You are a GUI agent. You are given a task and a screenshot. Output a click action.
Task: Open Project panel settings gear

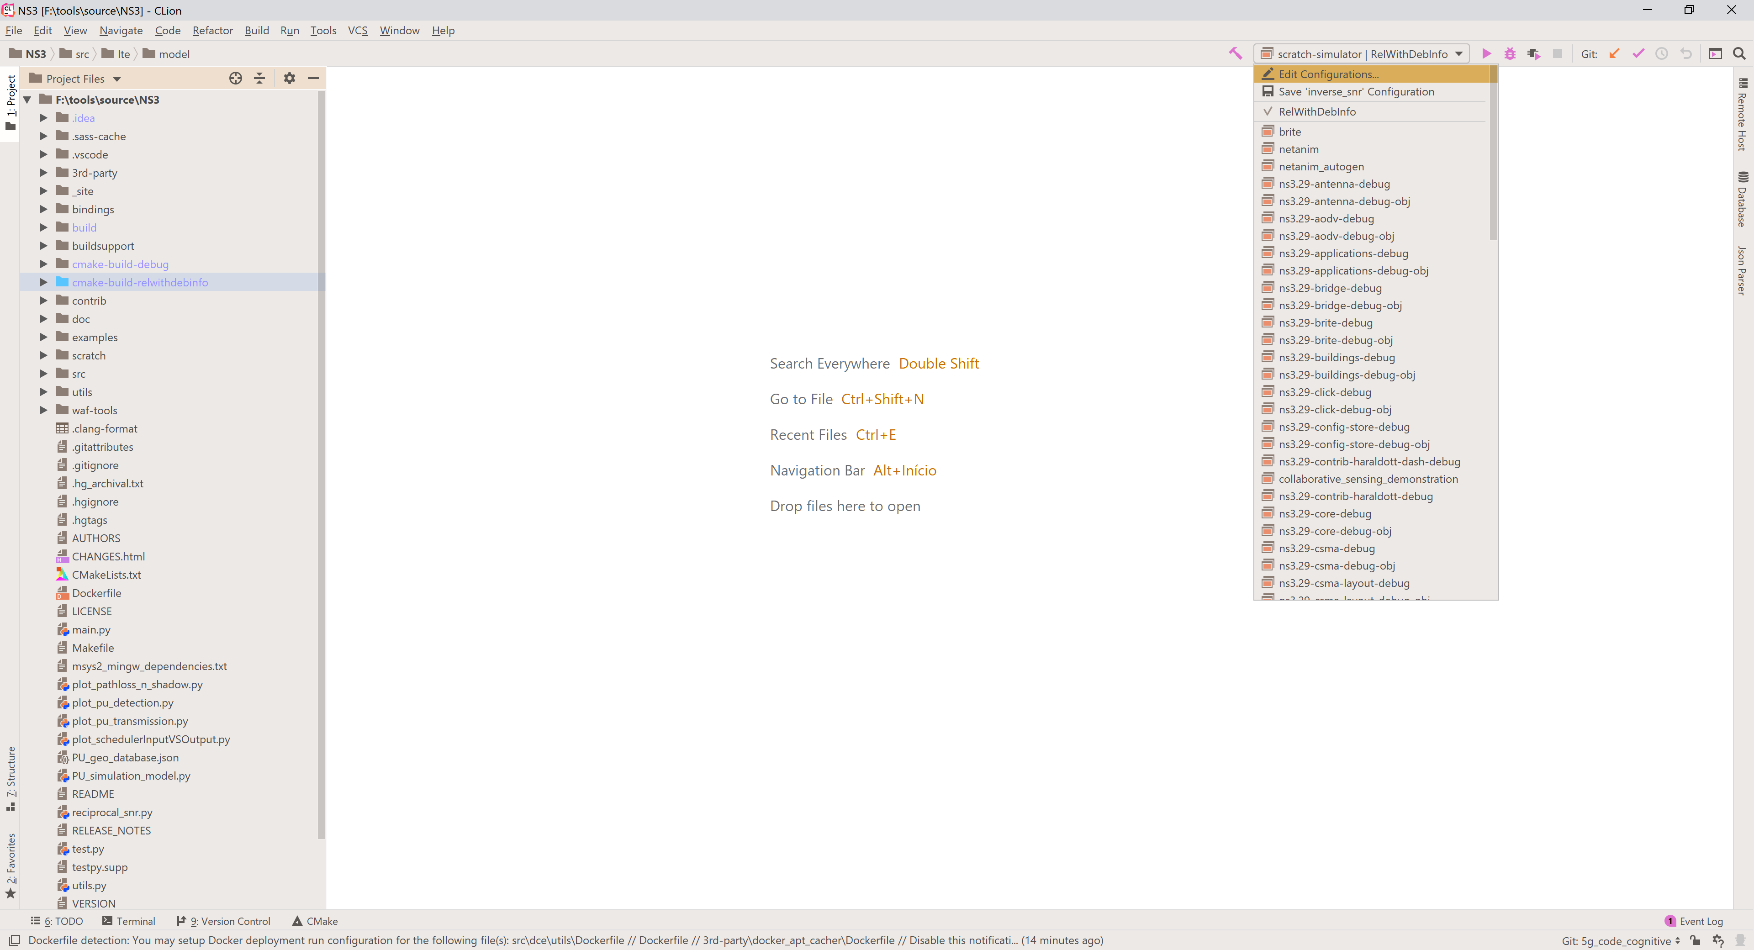click(x=290, y=78)
